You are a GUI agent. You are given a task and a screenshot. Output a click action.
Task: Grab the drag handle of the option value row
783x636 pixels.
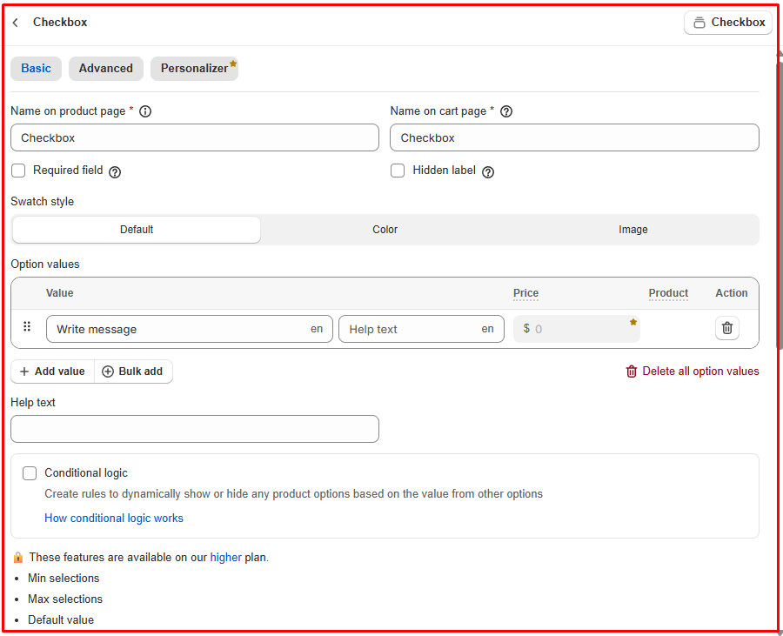[x=27, y=326]
